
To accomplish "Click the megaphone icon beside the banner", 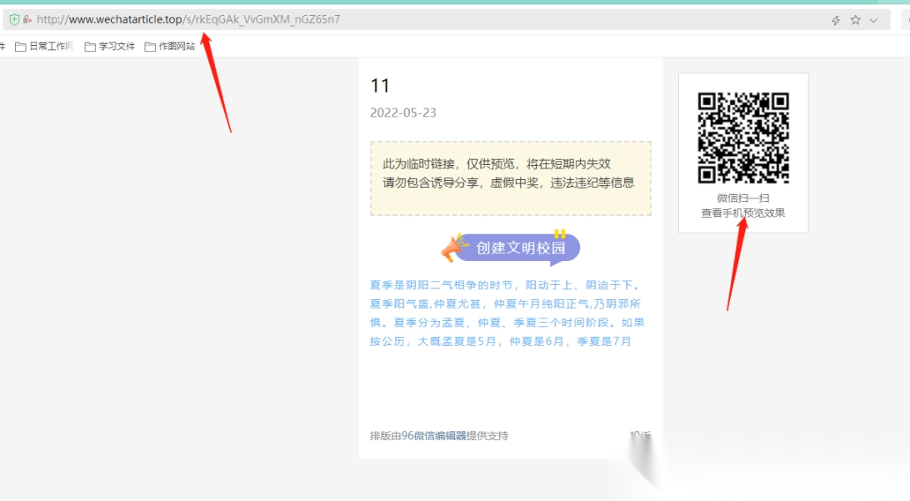I will click(x=454, y=248).
